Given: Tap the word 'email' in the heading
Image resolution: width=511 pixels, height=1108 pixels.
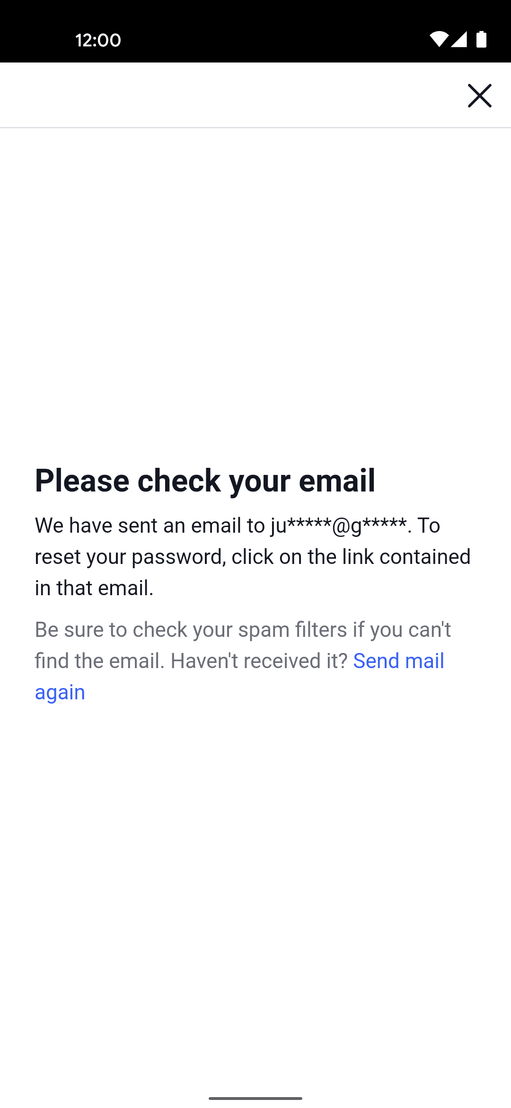Looking at the screenshot, I should [337, 481].
